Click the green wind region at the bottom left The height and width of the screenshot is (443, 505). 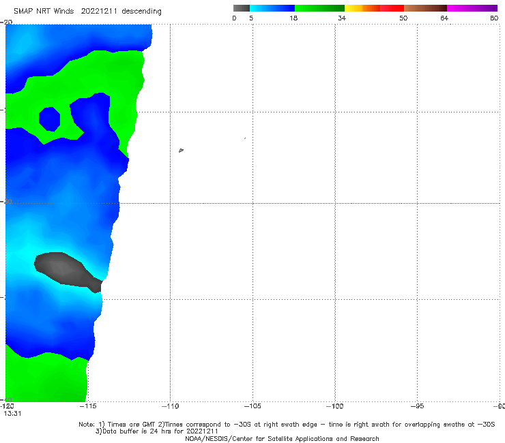click(x=45, y=378)
